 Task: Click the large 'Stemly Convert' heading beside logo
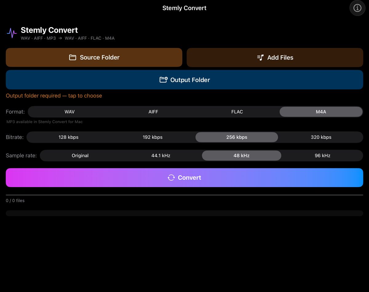coord(49,30)
